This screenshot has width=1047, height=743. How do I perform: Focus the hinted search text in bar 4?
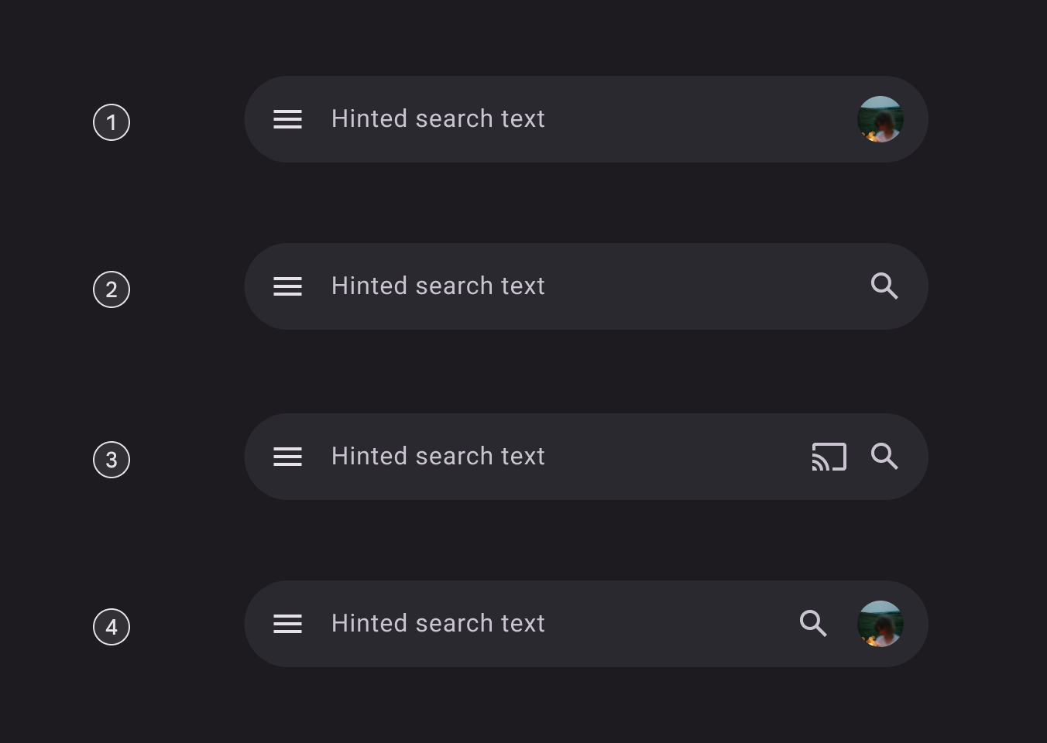click(x=438, y=624)
